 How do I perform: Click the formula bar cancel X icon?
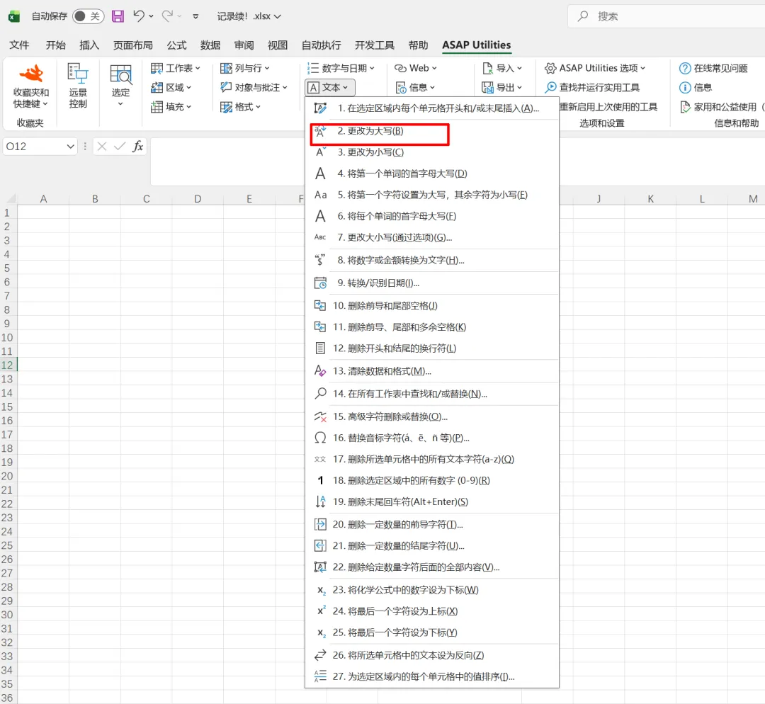point(101,146)
